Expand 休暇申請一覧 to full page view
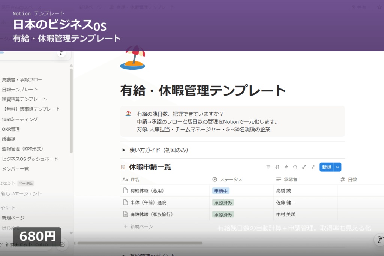Screen dimensions: 384x256 pyautogui.click(x=304, y=167)
